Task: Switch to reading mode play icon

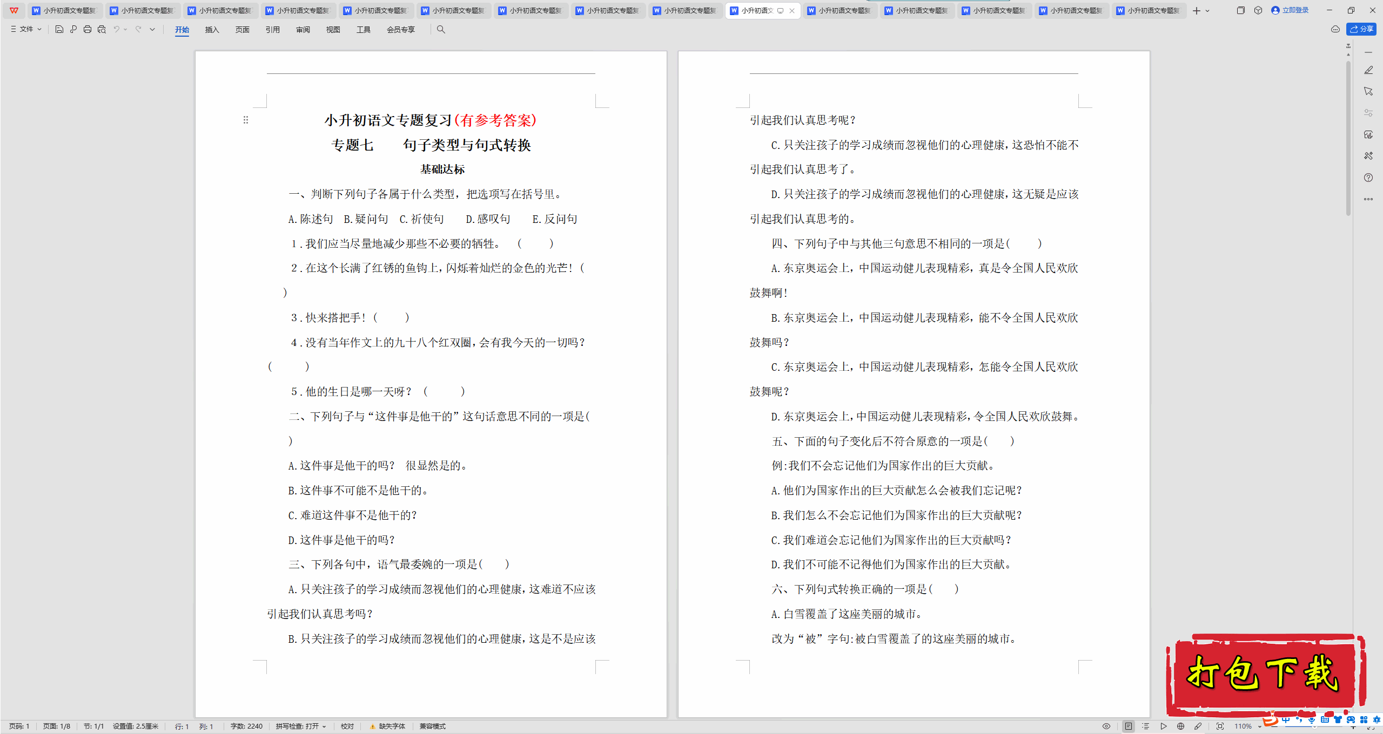Action: (x=1163, y=726)
